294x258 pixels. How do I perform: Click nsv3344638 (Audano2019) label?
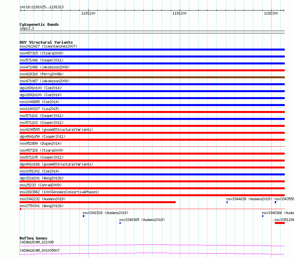(249, 199)
